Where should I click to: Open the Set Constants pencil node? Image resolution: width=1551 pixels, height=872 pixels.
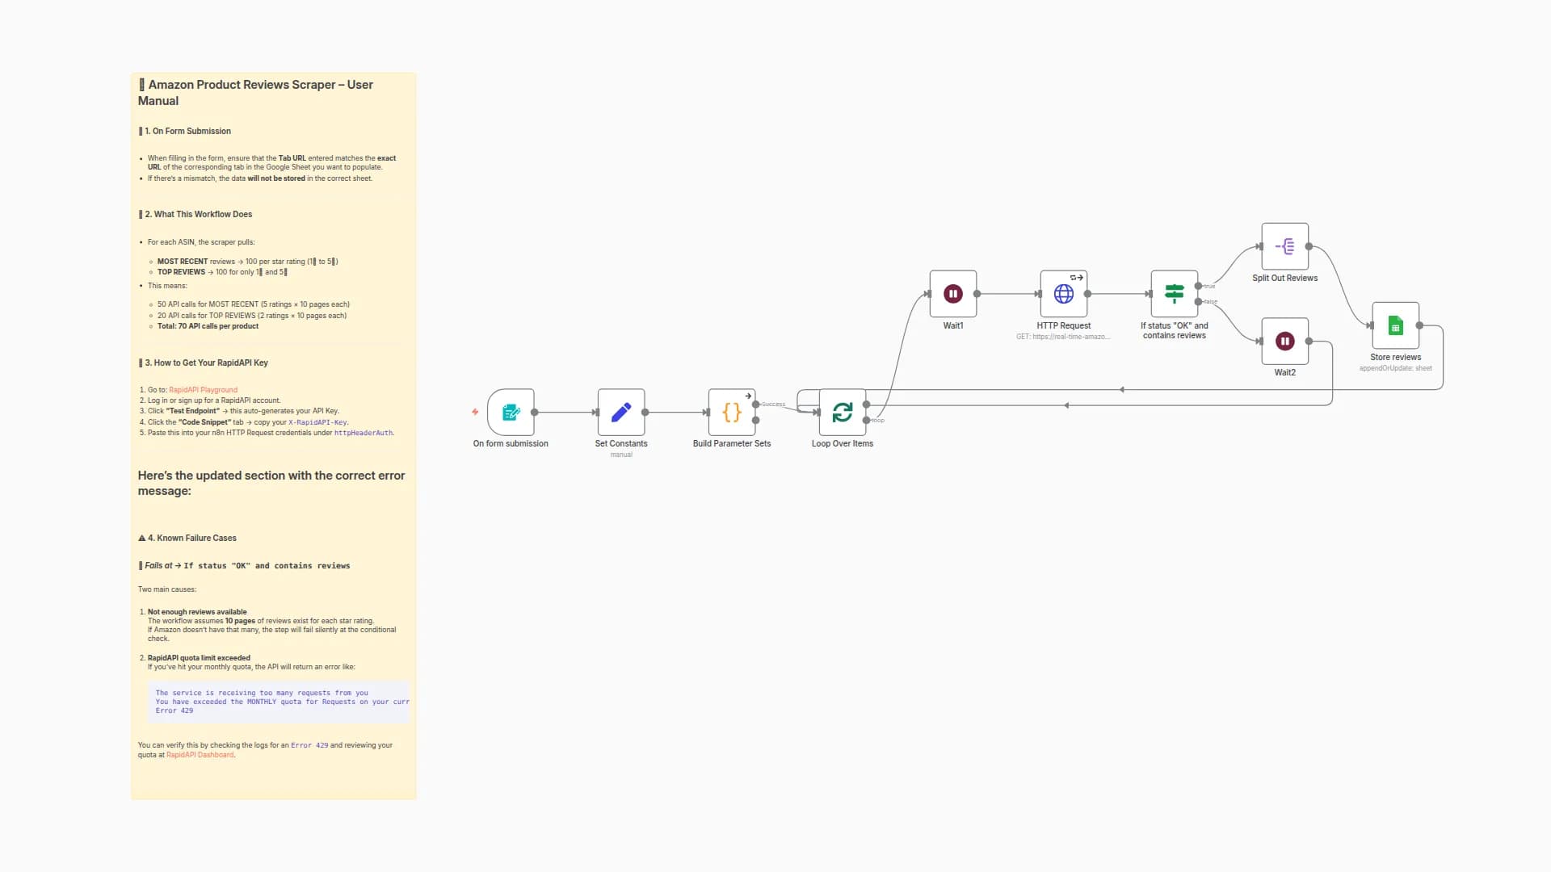point(621,412)
